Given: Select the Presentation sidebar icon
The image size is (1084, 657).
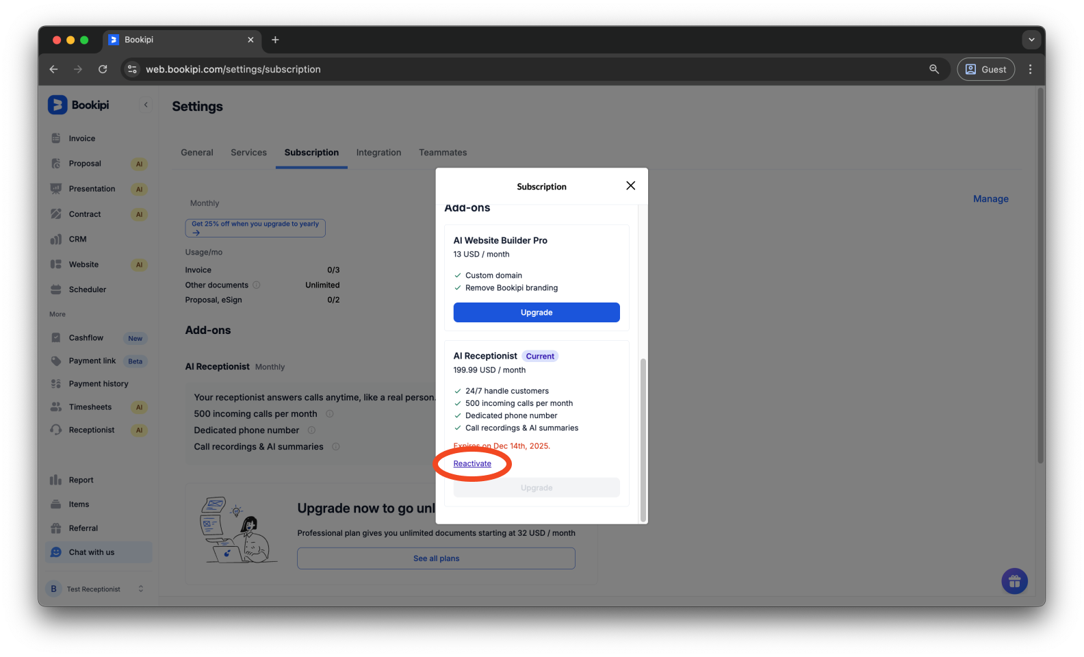Looking at the screenshot, I should click(x=56, y=189).
